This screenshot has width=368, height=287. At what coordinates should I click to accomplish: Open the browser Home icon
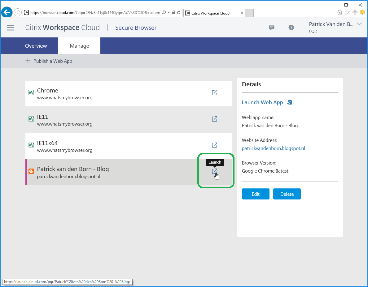click(340, 12)
